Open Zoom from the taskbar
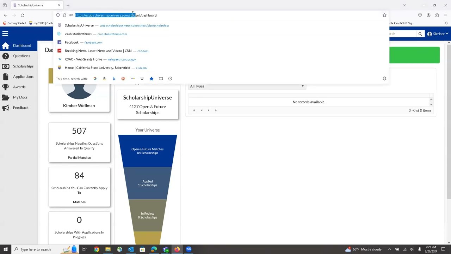Viewport: 451px width, 254px height. [189, 249]
